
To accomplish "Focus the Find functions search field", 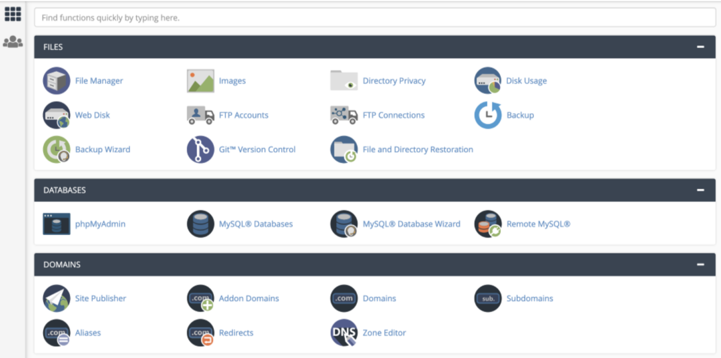I will pyautogui.click(x=374, y=18).
